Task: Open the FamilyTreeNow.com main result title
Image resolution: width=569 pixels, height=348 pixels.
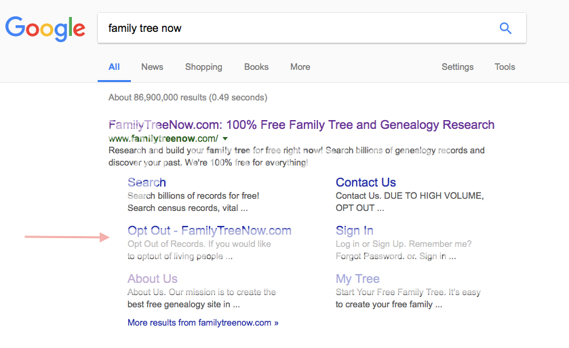Action: pyautogui.click(x=301, y=125)
